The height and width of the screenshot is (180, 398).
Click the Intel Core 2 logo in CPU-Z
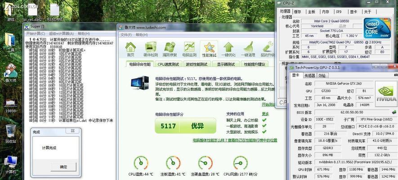tap(377, 28)
